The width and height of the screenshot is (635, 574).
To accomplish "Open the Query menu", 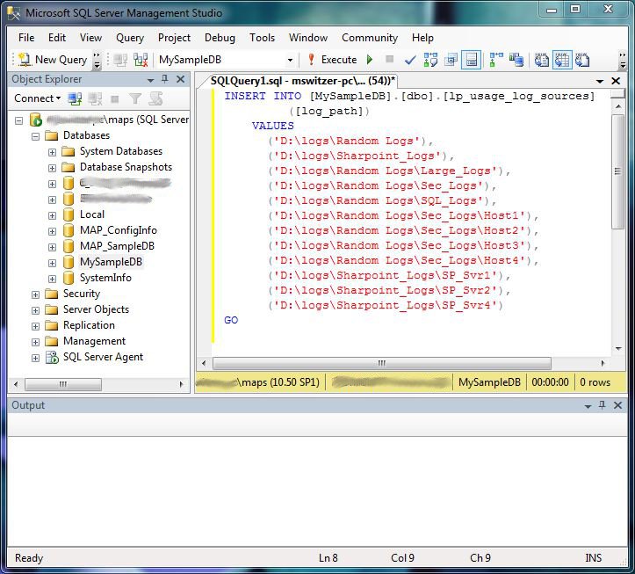I will (x=130, y=38).
